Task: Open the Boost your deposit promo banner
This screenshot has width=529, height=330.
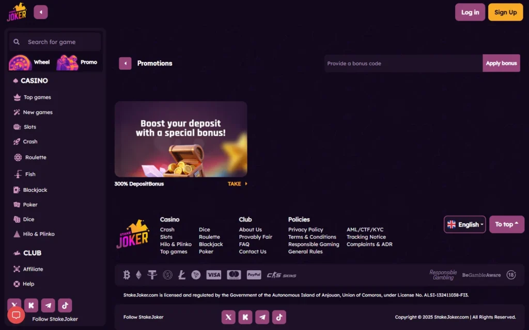Action: point(181,139)
